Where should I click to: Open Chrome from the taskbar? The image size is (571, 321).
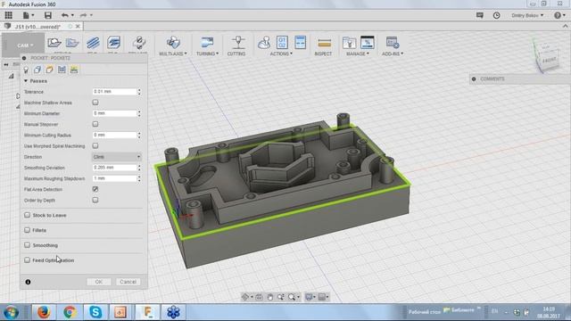[x=70, y=312]
